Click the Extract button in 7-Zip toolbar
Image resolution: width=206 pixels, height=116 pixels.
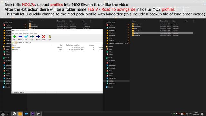20,37
